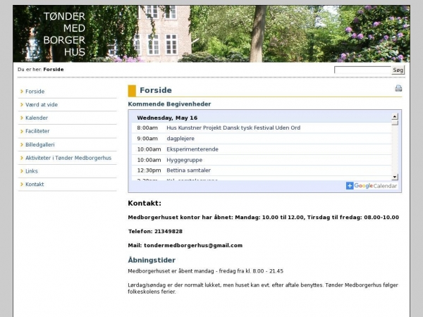The image size is (423, 317).
Task: Focus the search text field
Action: (x=362, y=70)
